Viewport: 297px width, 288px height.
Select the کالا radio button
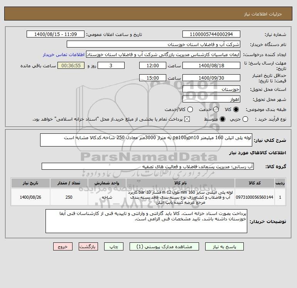[236, 109]
